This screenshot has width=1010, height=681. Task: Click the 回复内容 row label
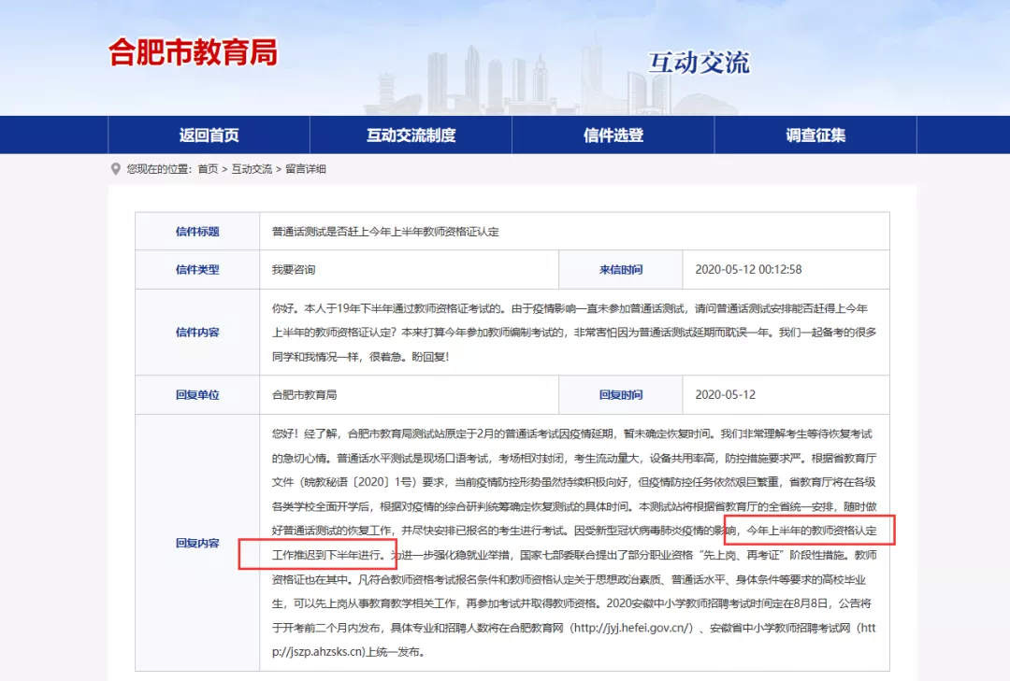(197, 543)
